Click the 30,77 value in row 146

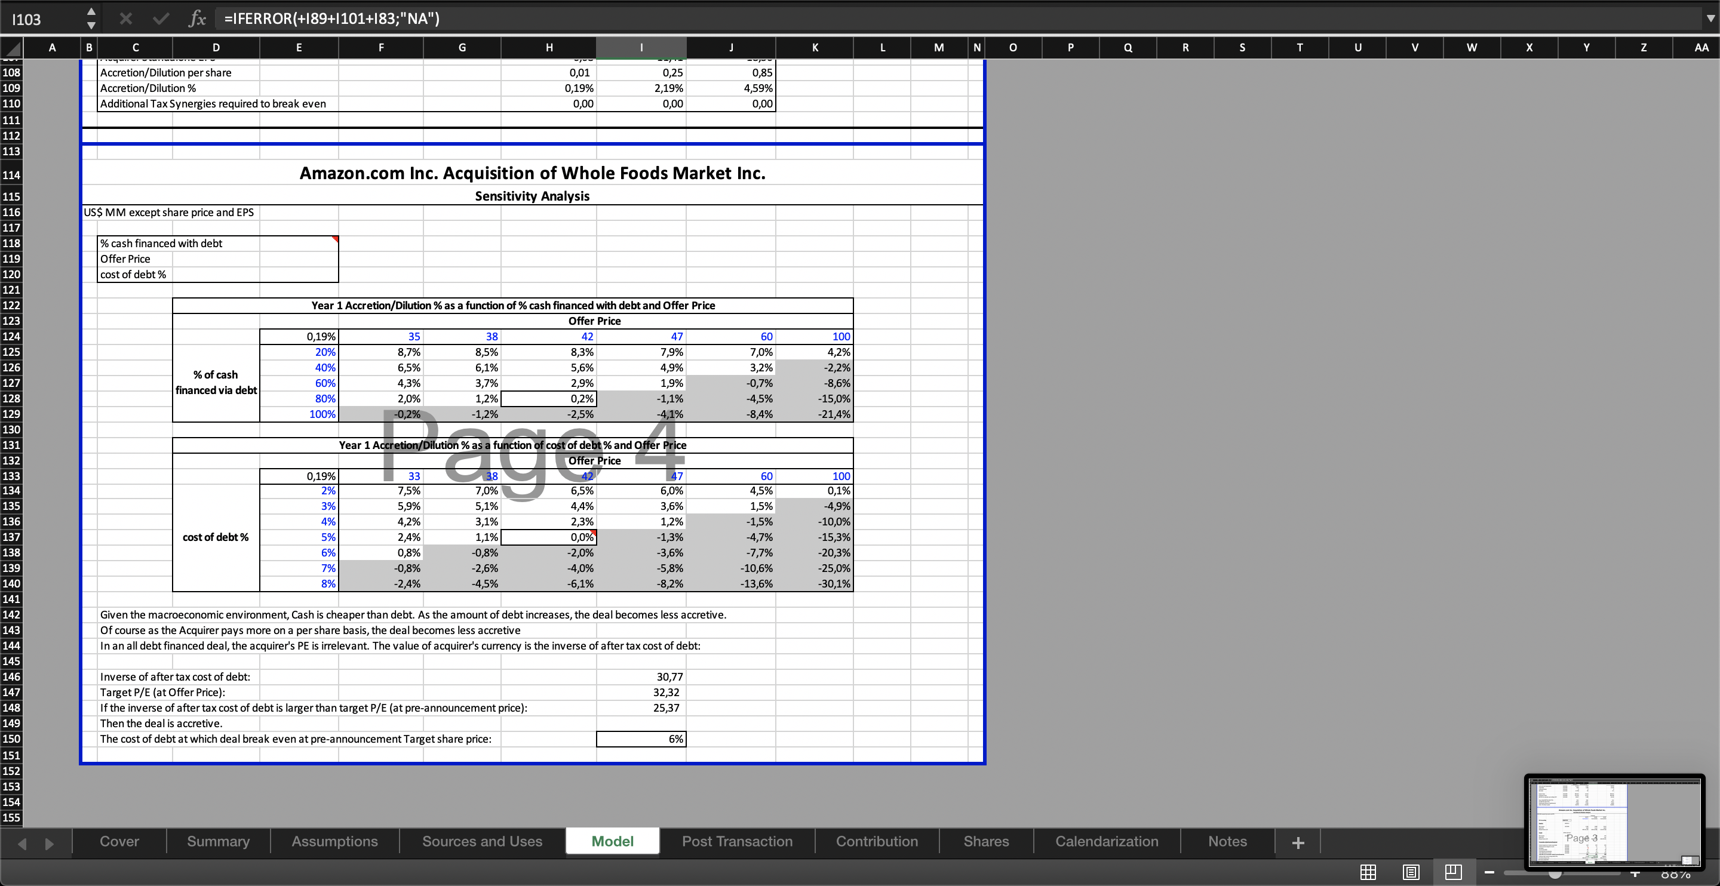tap(669, 677)
